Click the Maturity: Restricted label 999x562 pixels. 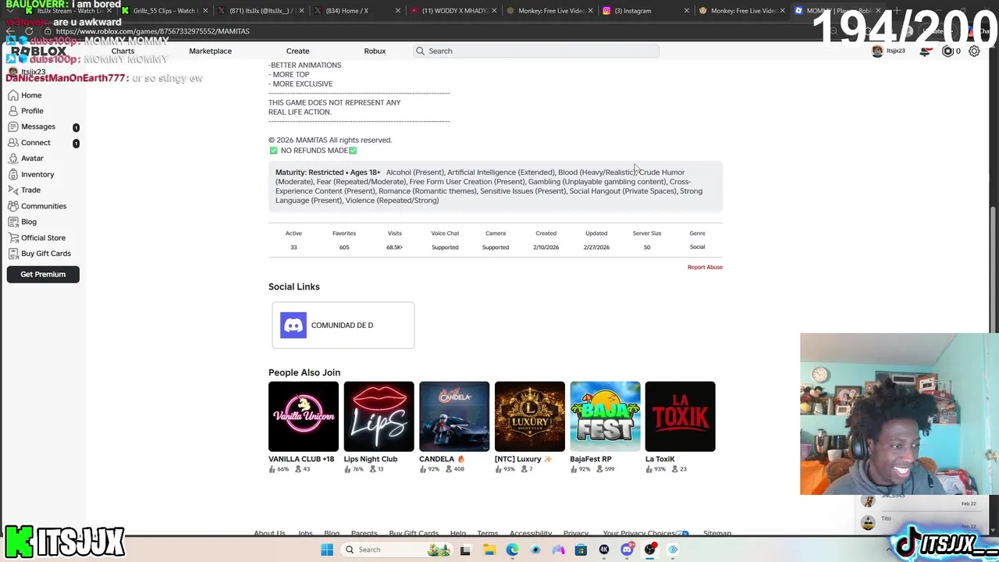[x=310, y=173]
